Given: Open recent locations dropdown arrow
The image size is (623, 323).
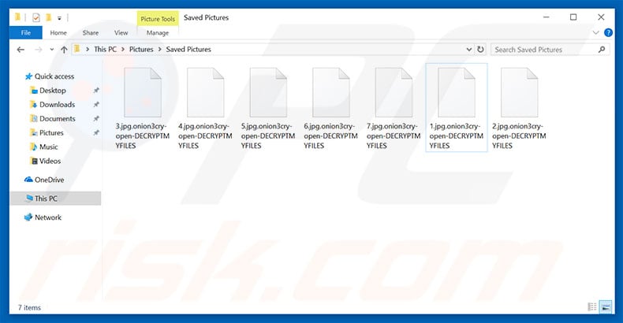Looking at the screenshot, I should point(51,50).
